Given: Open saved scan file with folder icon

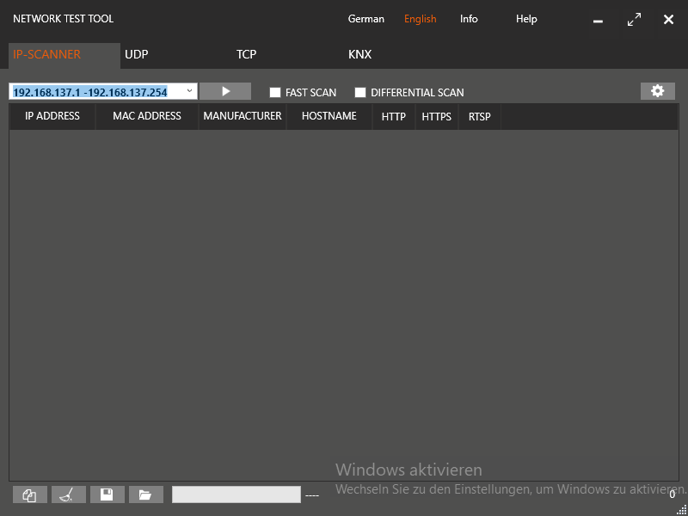Looking at the screenshot, I should point(145,494).
